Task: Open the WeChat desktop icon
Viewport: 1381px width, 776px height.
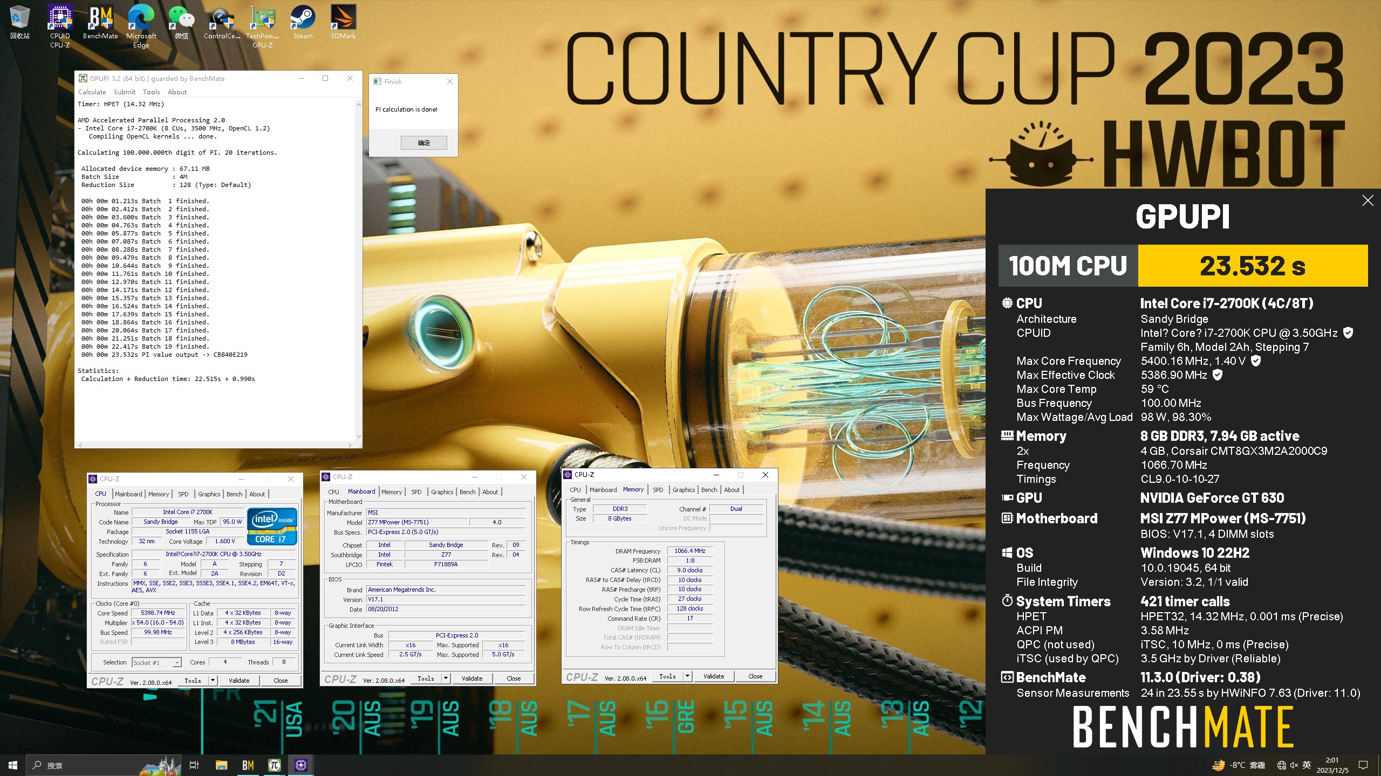Action: (x=182, y=23)
